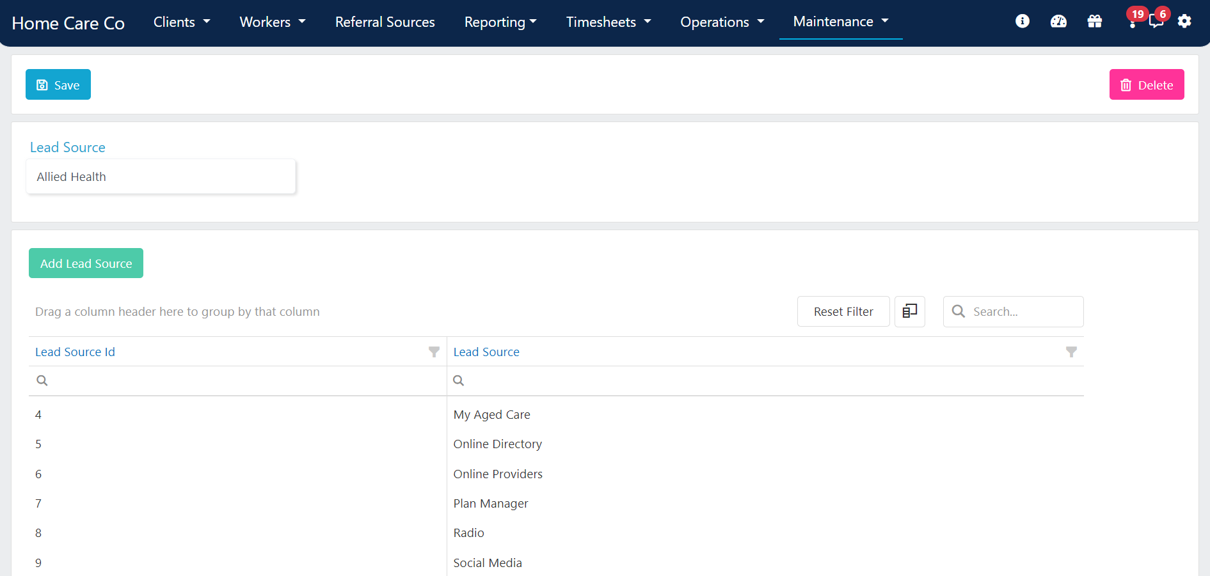This screenshot has width=1210, height=576.
Task: Click Lead Source Id cell 7
Action: [x=237, y=503]
